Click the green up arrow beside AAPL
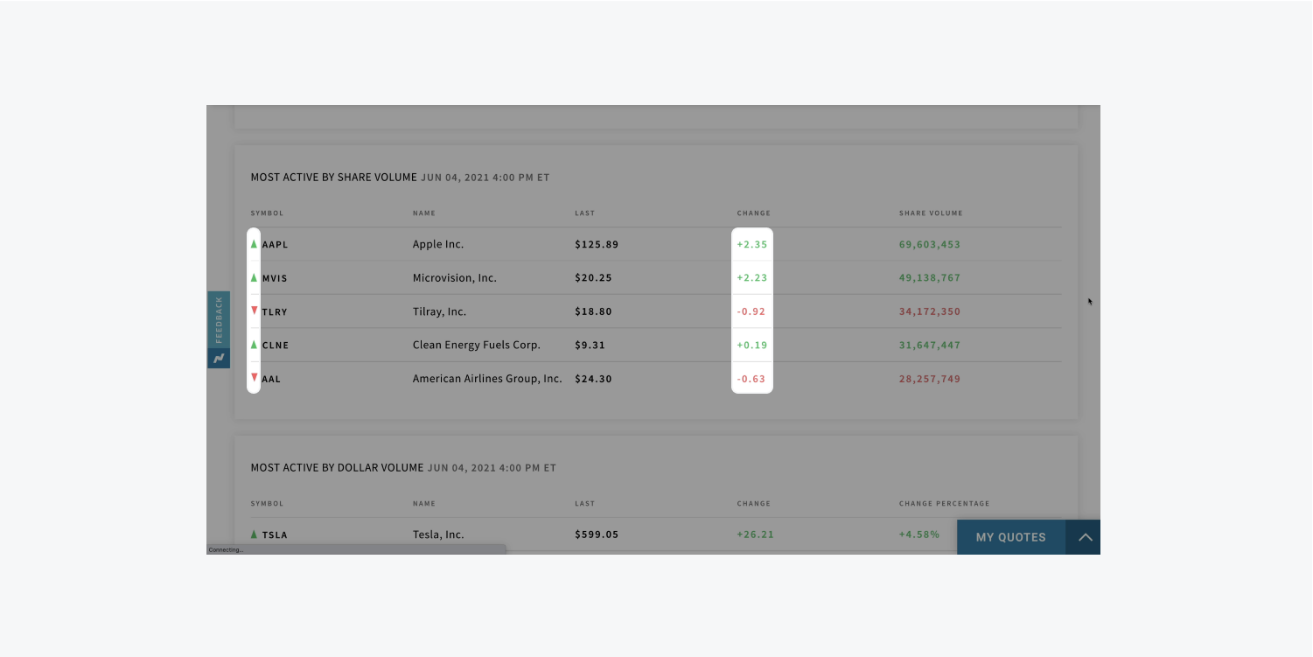Image resolution: width=1313 pixels, height=657 pixels. pos(254,244)
